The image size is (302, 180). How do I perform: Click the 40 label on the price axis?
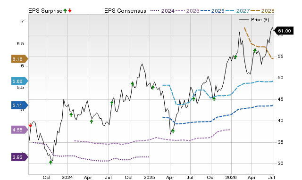280,121
